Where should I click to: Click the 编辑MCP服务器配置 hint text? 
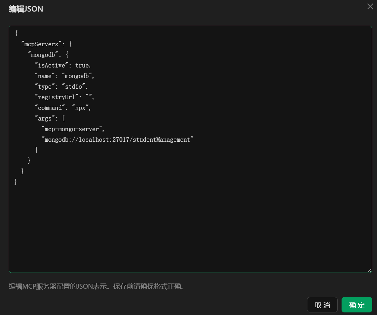pyautogui.click(x=97, y=286)
